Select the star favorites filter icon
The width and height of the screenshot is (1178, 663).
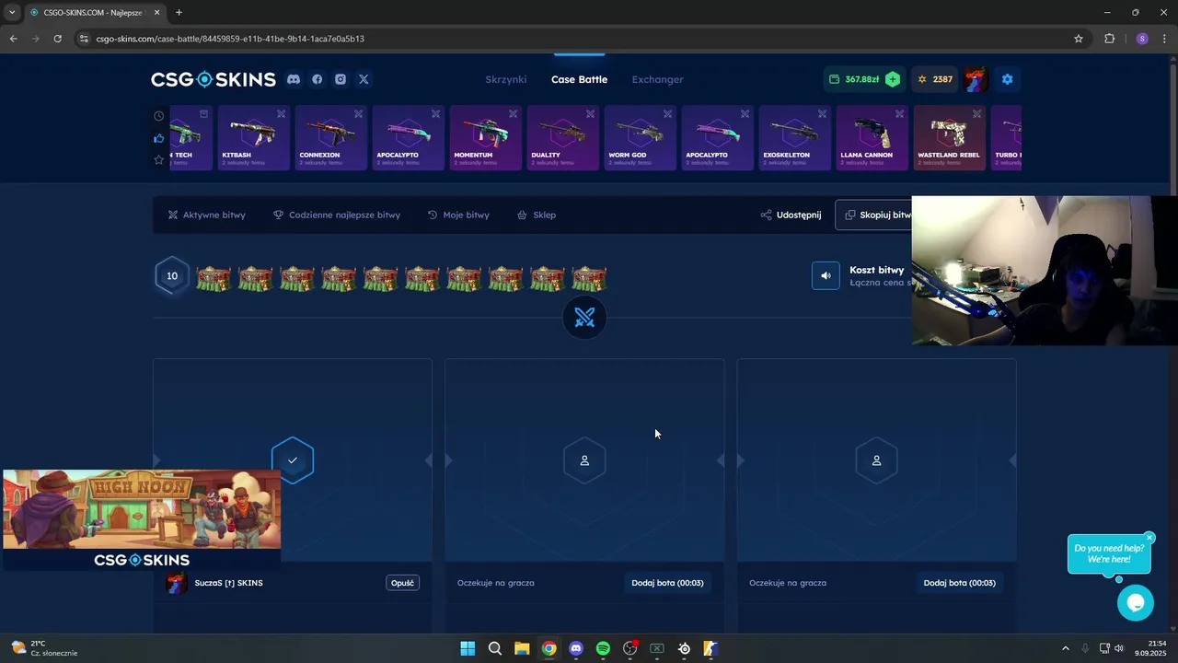click(x=159, y=160)
